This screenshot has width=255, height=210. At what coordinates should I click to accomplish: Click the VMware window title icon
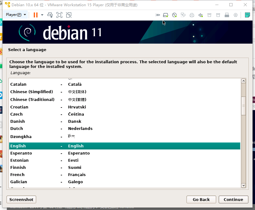[x=7, y=5]
